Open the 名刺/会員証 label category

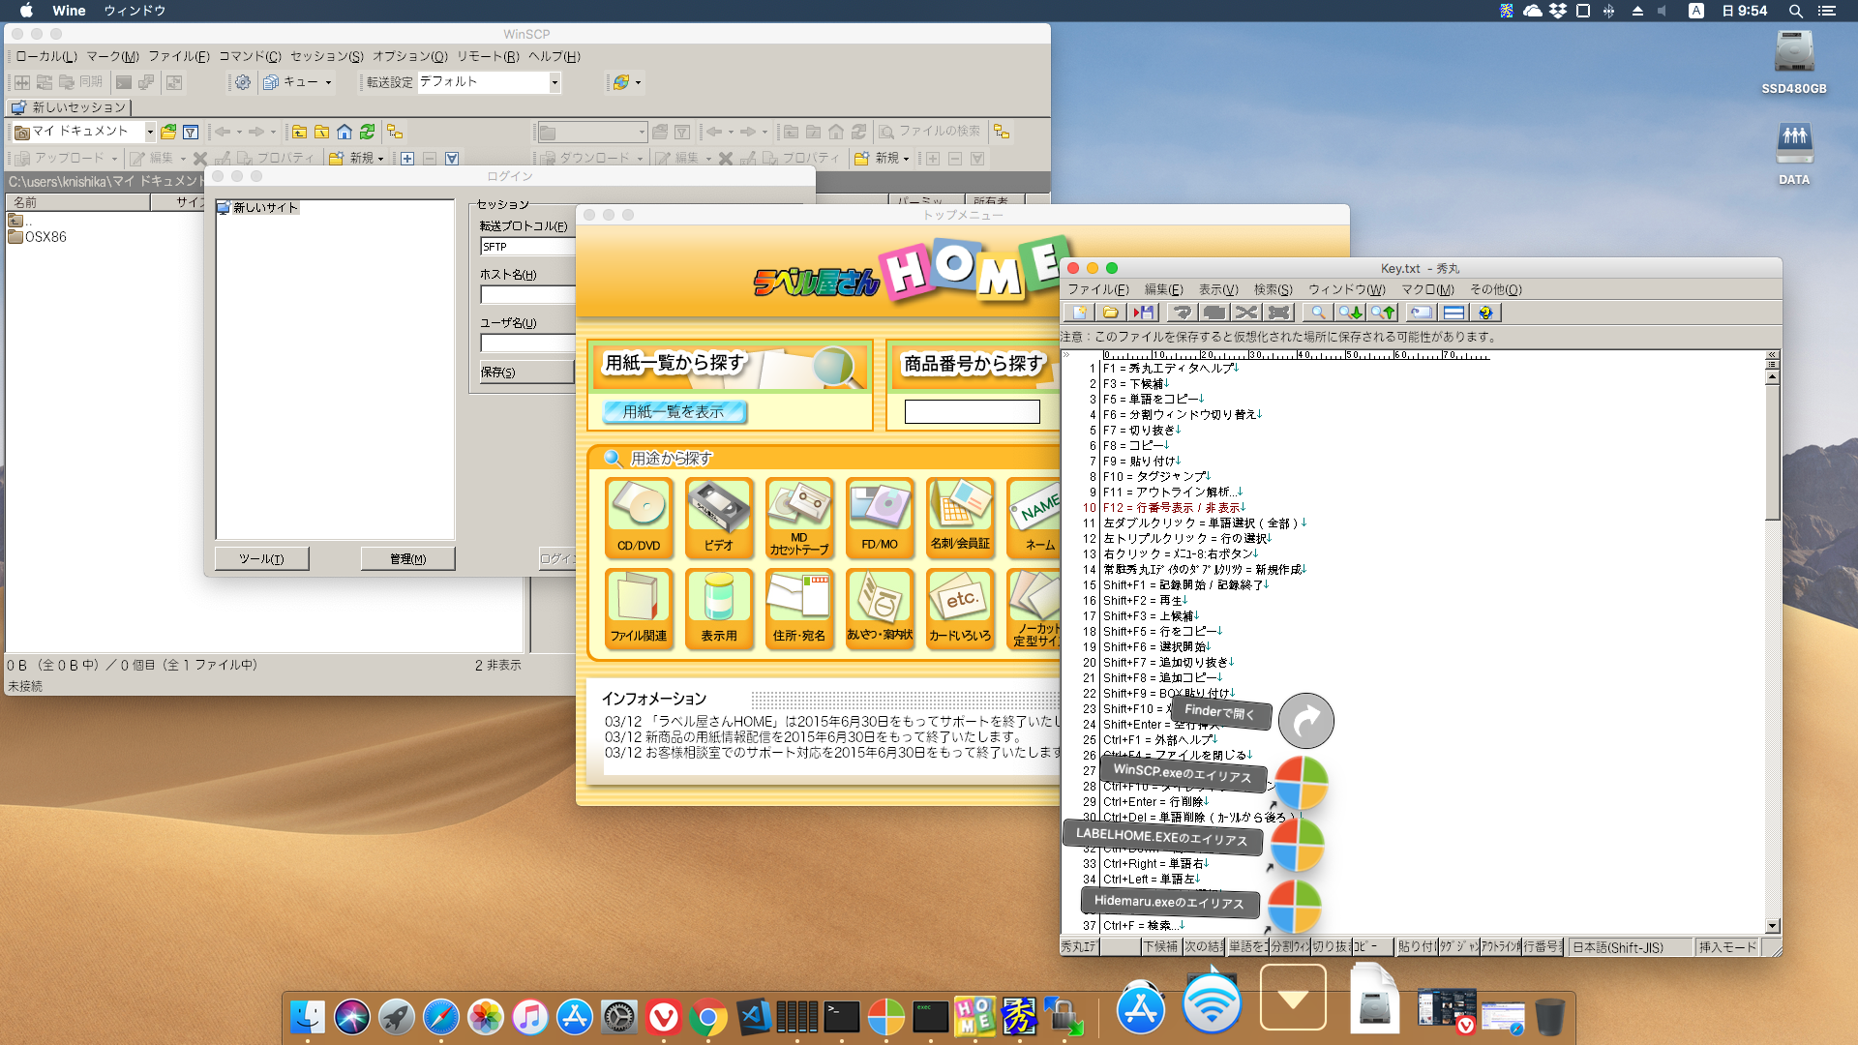click(x=960, y=518)
